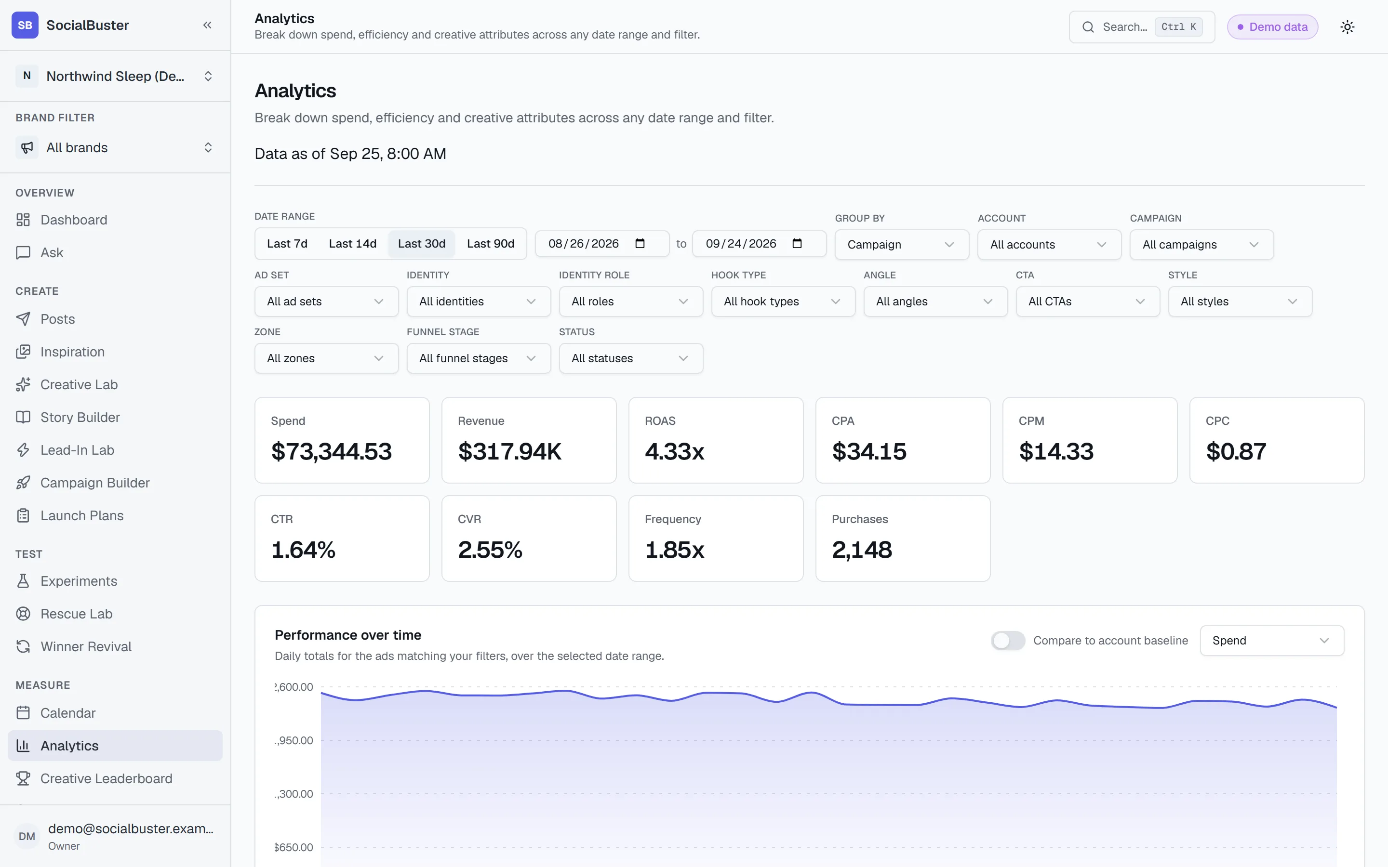The height and width of the screenshot is (867, 1388).
Task: Click the Creative Leaderboard trophy icon
Action: tap(23, 778)
